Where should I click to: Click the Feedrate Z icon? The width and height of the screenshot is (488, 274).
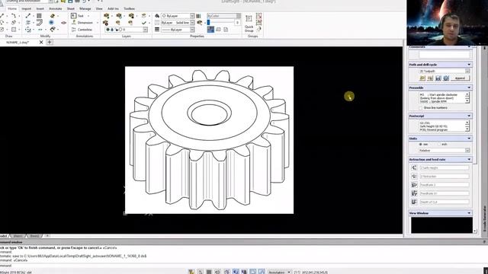click(x=414, y=185)
